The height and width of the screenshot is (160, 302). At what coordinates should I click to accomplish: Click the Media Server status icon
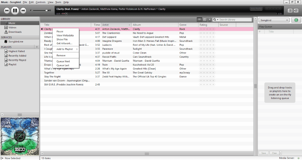(299, 158)
